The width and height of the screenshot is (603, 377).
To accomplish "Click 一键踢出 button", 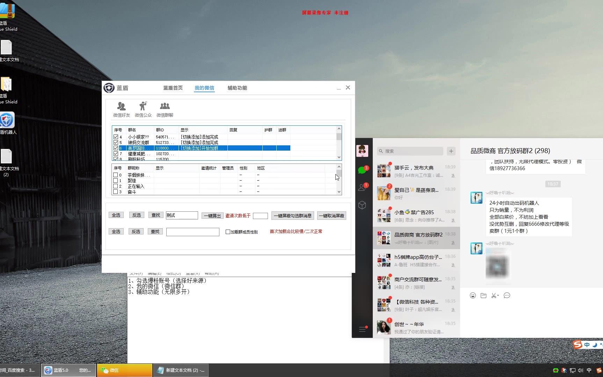I will (x=212, y=216).
